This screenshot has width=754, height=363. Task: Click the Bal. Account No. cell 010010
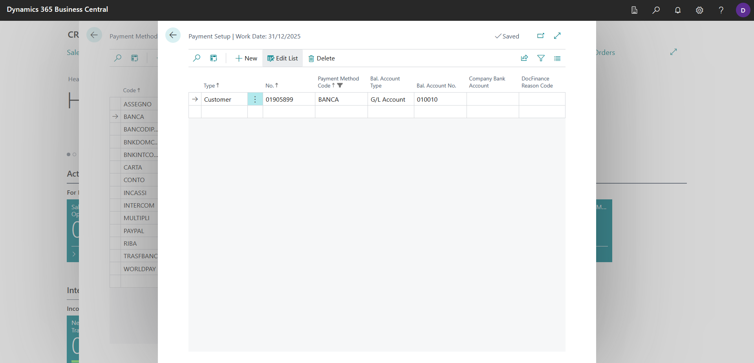pos(440,99)
